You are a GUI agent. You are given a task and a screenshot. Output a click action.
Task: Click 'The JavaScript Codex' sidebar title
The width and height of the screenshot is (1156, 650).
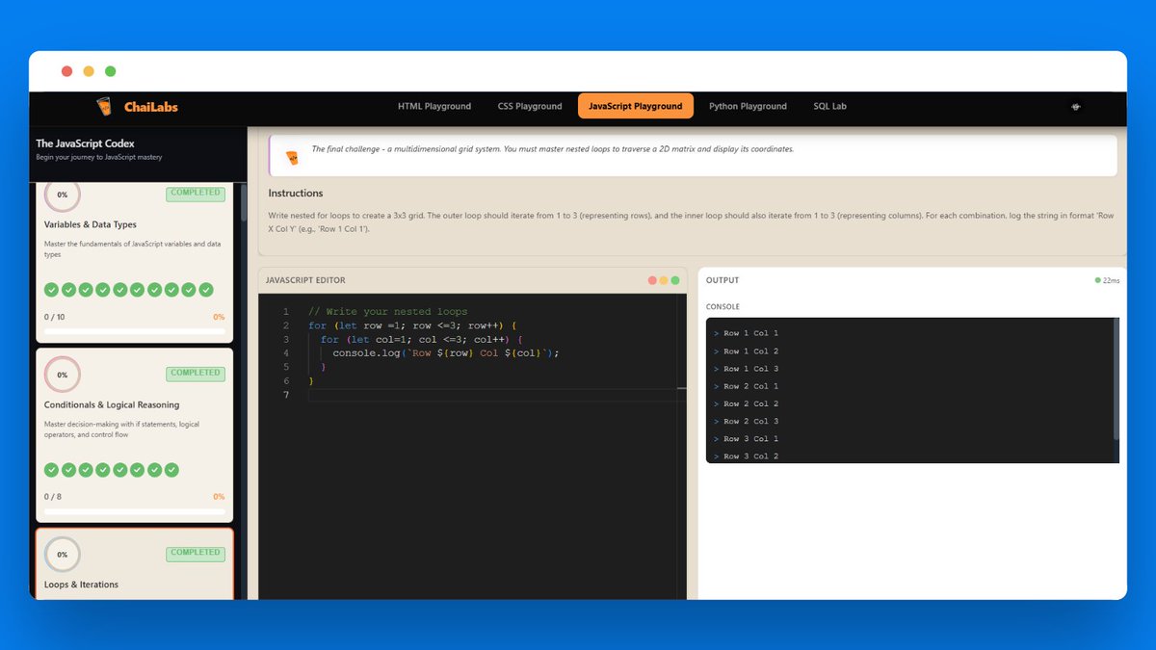pyautogui.click(x=86, y=143)
